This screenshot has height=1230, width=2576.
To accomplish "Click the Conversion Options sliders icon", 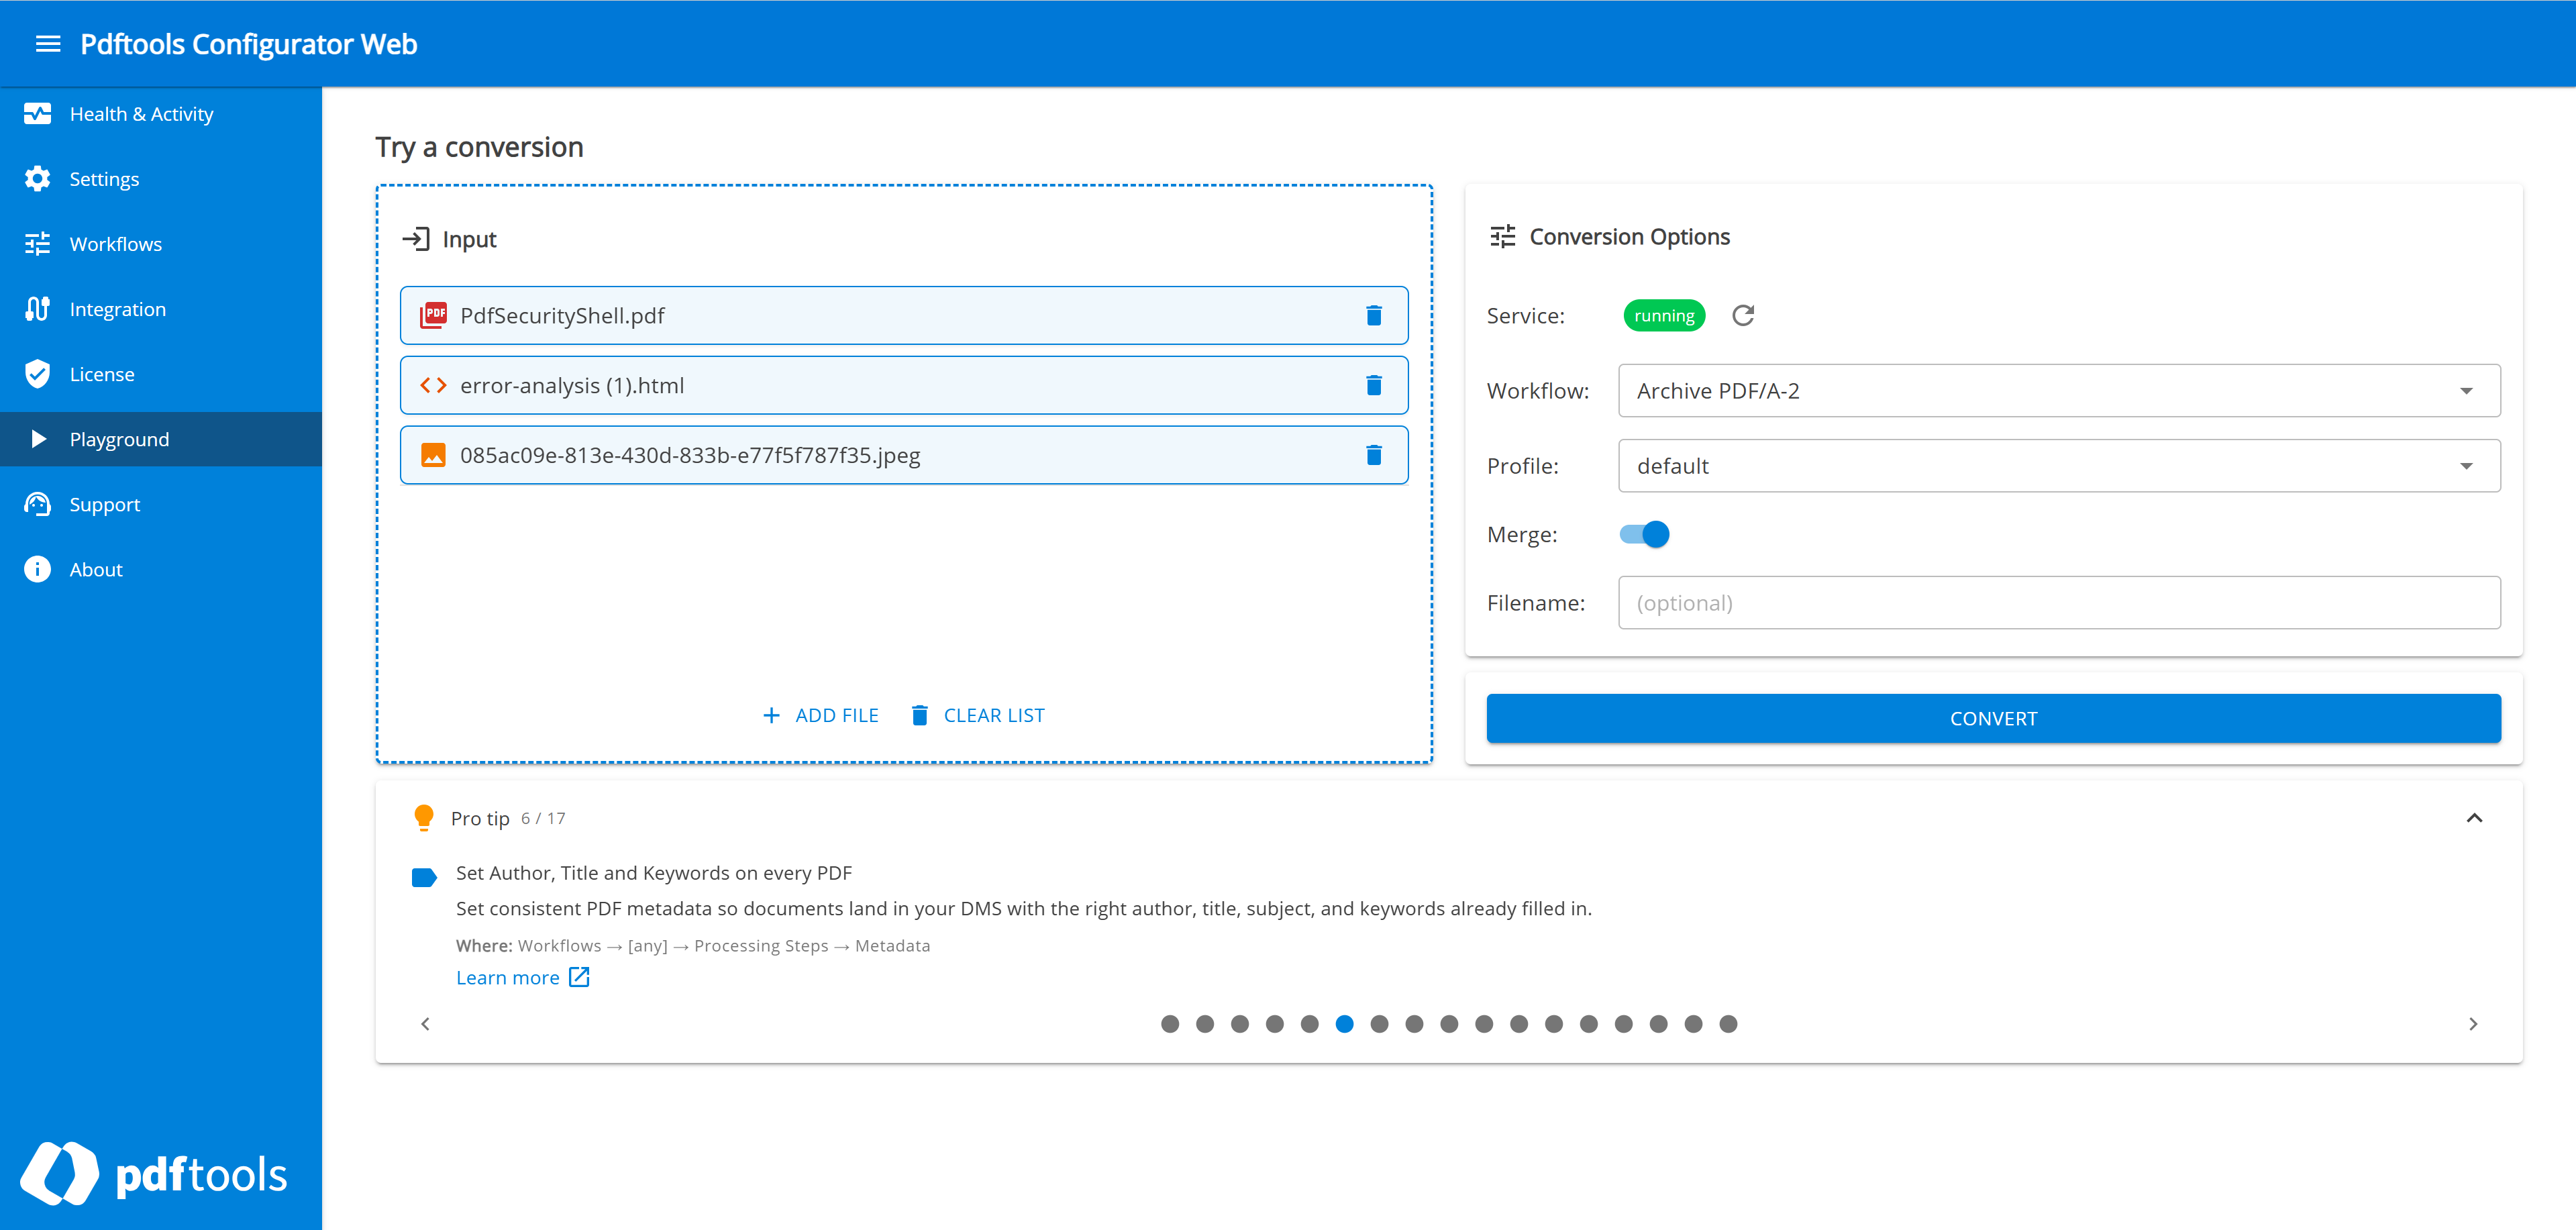I will coord(1502,237).
